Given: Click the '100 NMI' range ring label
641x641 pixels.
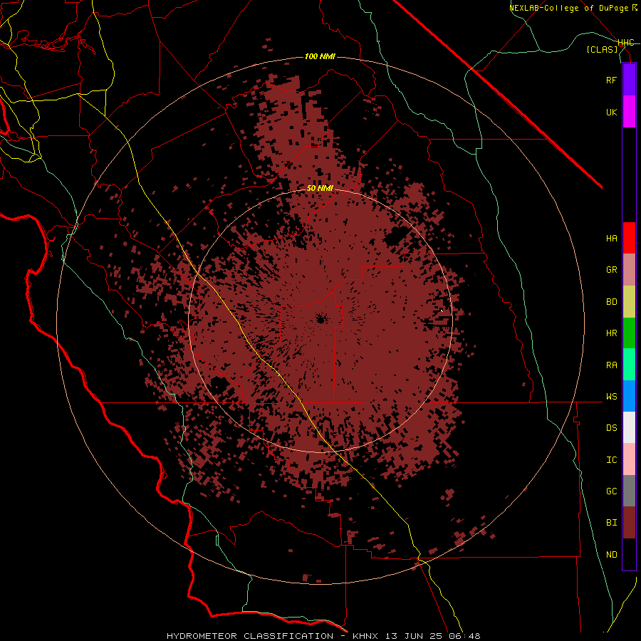Looking at the screenshot, I should [x=320, y=56].
